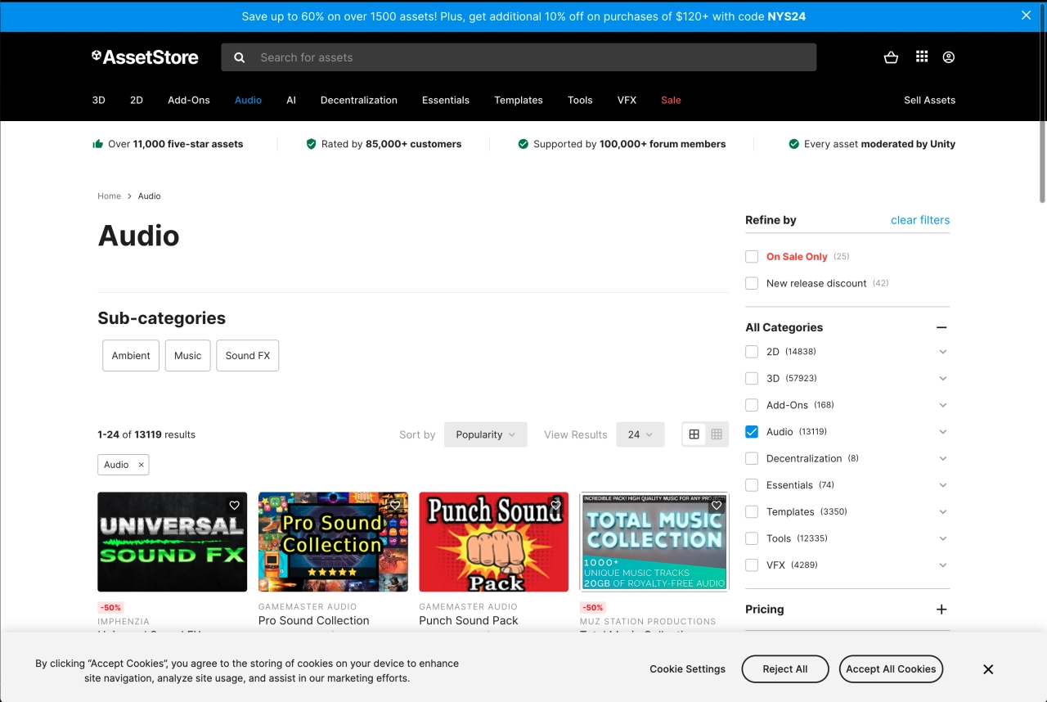Click Reject All cookies button

[x=785, y=669]
